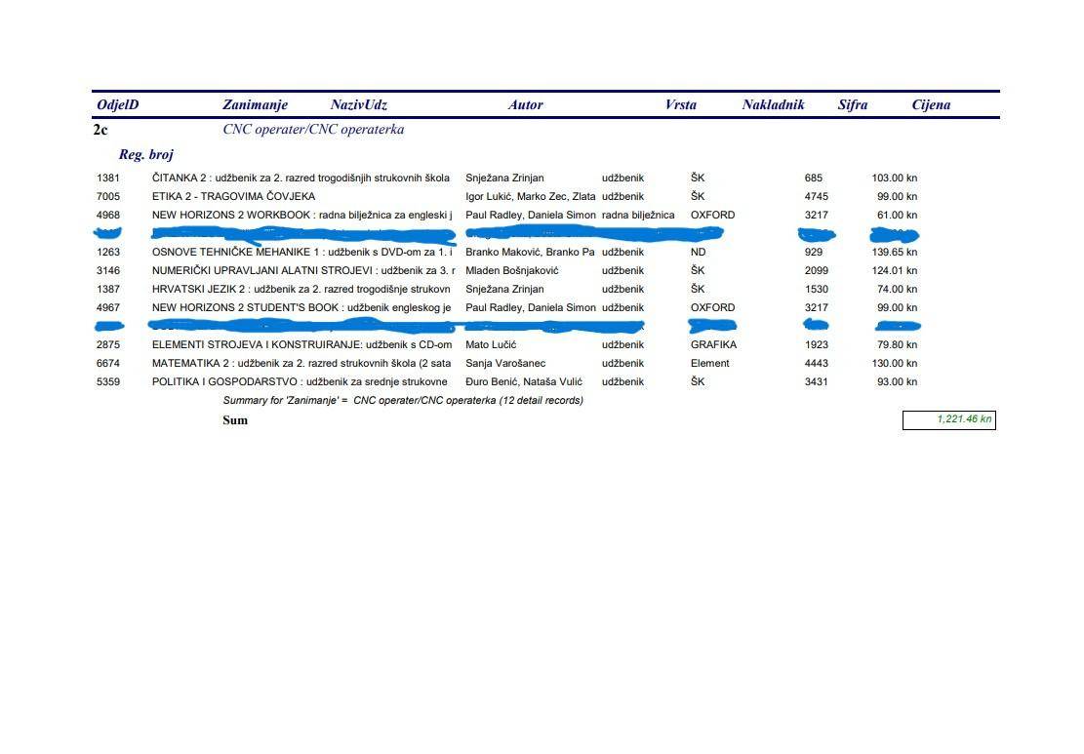Click author Mladen Bošnjaković
Viewport: 1084px width, 754px height.
tap(511, 271)
